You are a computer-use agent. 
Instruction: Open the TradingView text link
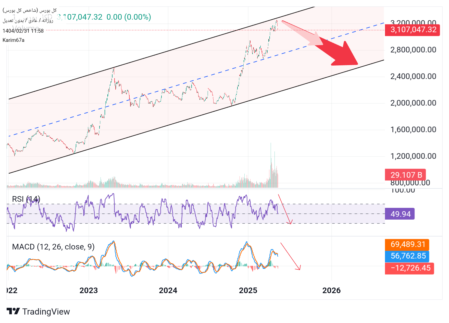46,312
